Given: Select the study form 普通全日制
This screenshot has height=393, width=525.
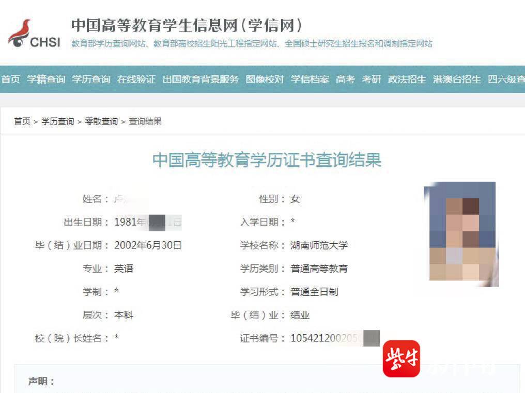Looking at the screenshot, I should click(314, 292).
